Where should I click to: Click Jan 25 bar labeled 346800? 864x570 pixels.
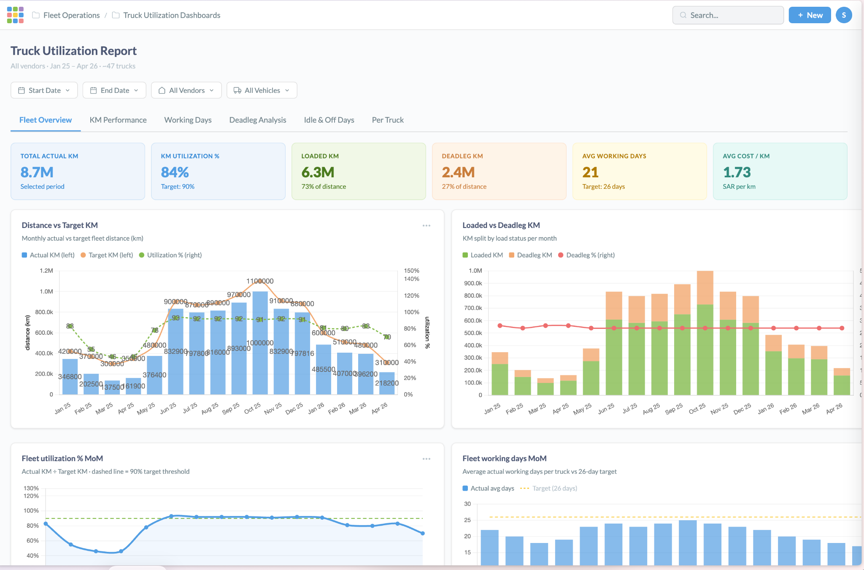[70, 377]
